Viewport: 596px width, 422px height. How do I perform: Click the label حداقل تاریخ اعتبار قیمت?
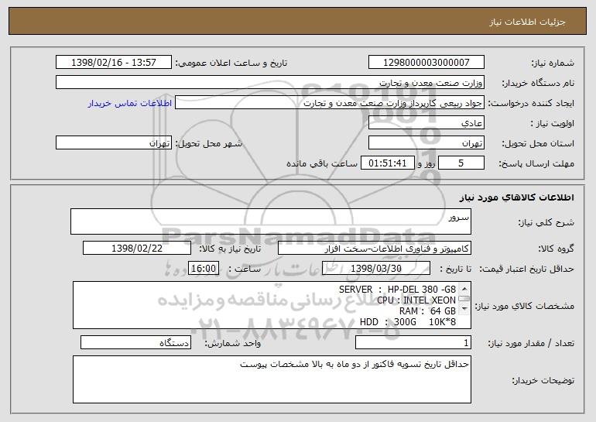click(527, 269)
